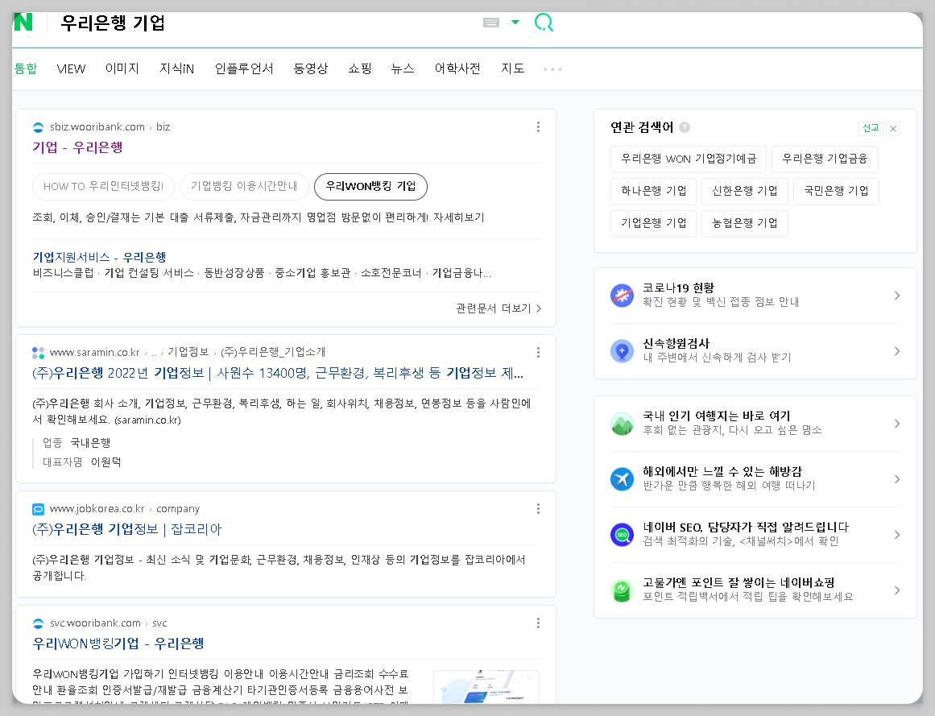Switch to the 동영상 tab
Viewport: 935px width, 716px height.
(x=311, y=68)
